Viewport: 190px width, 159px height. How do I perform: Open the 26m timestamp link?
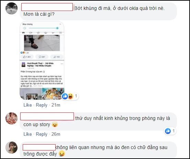coord(56,134)
